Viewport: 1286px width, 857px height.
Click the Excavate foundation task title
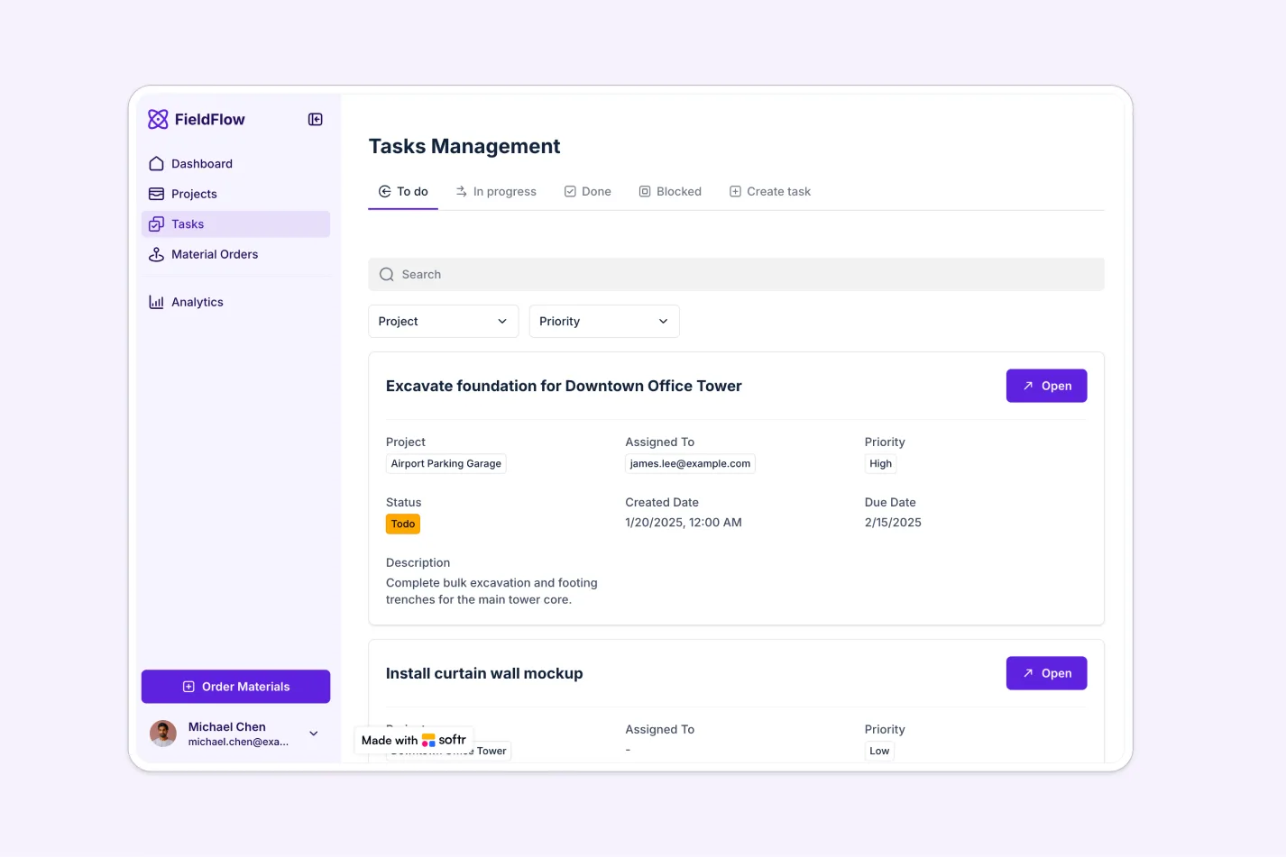pyautogui.click(x=564, y=386)
